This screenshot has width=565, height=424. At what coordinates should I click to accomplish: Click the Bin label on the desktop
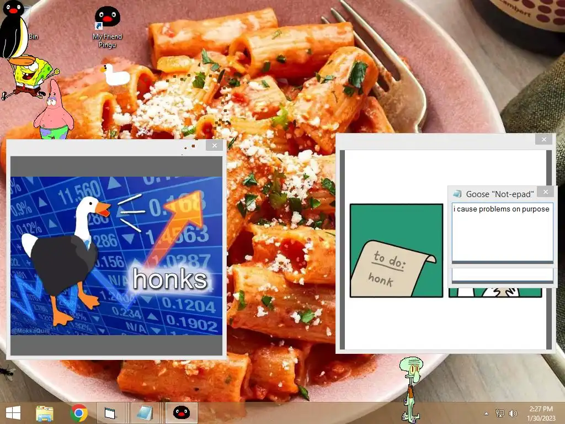[33, 36]
